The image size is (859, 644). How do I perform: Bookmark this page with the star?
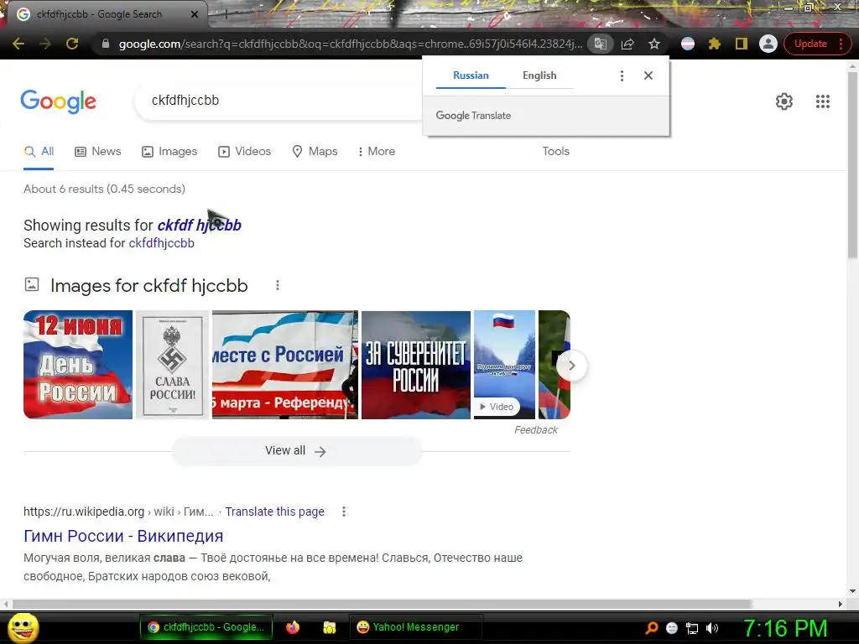(x=654, y=44)
